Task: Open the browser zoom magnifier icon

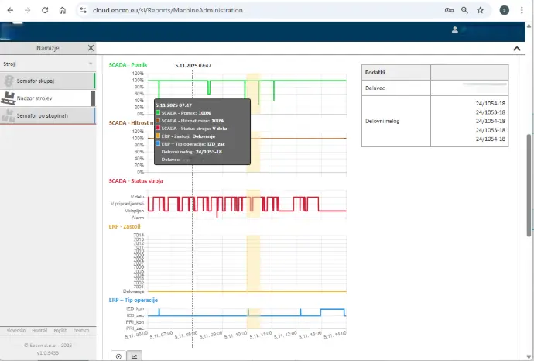Action: click(x=464, y=11)
